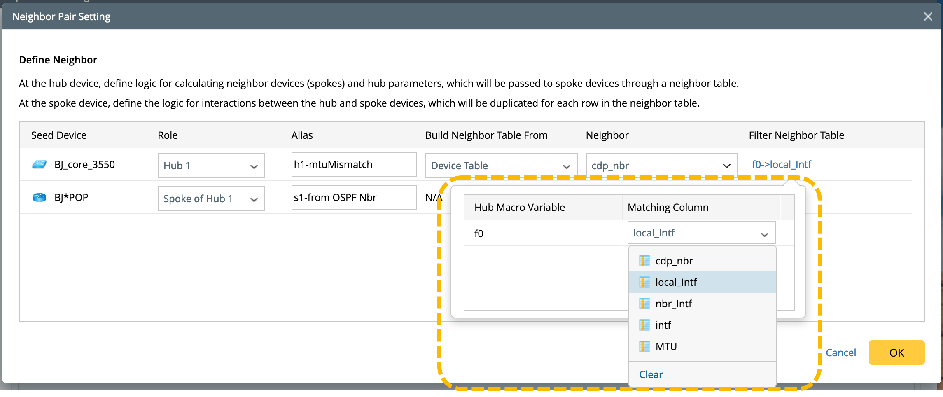This screenshot has height=397, width=943.
Task: Select MTU from the column list
Action: coord(666,346)
